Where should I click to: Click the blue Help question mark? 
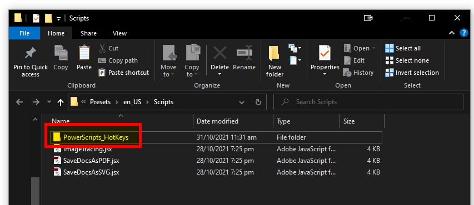click(464, 33)
